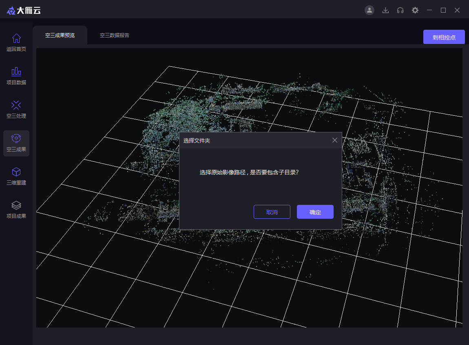Click the 选择文件夹 dialog title

coord(197,141)
